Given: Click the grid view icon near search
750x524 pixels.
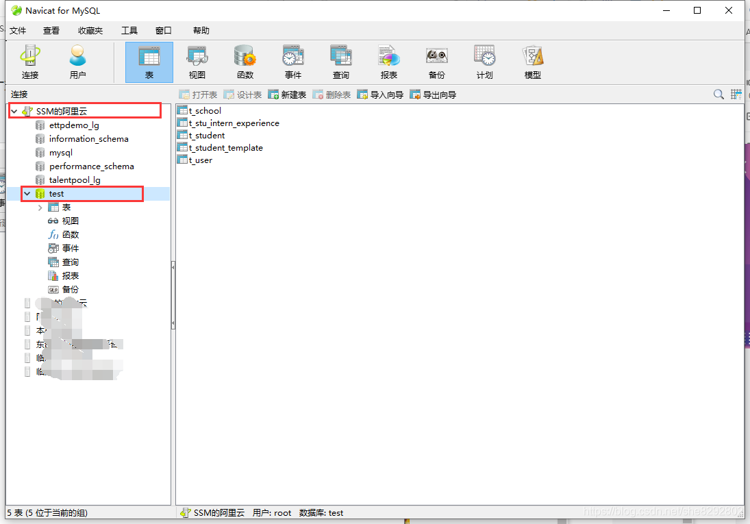Looking at the screenshot, I should click(x=736, y=95).
